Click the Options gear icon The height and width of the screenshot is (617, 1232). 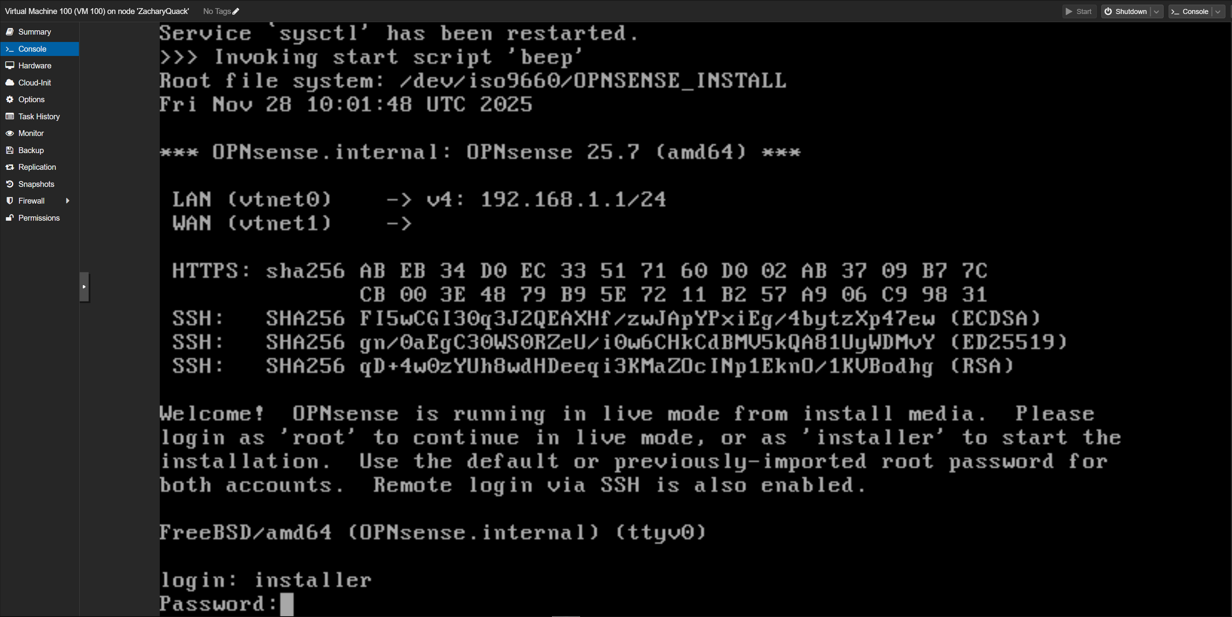pyautogui.click(x=10, y=99)
